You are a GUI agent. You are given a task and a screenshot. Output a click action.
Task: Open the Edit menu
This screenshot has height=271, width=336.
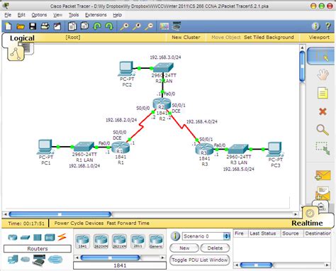click(21, 15)
